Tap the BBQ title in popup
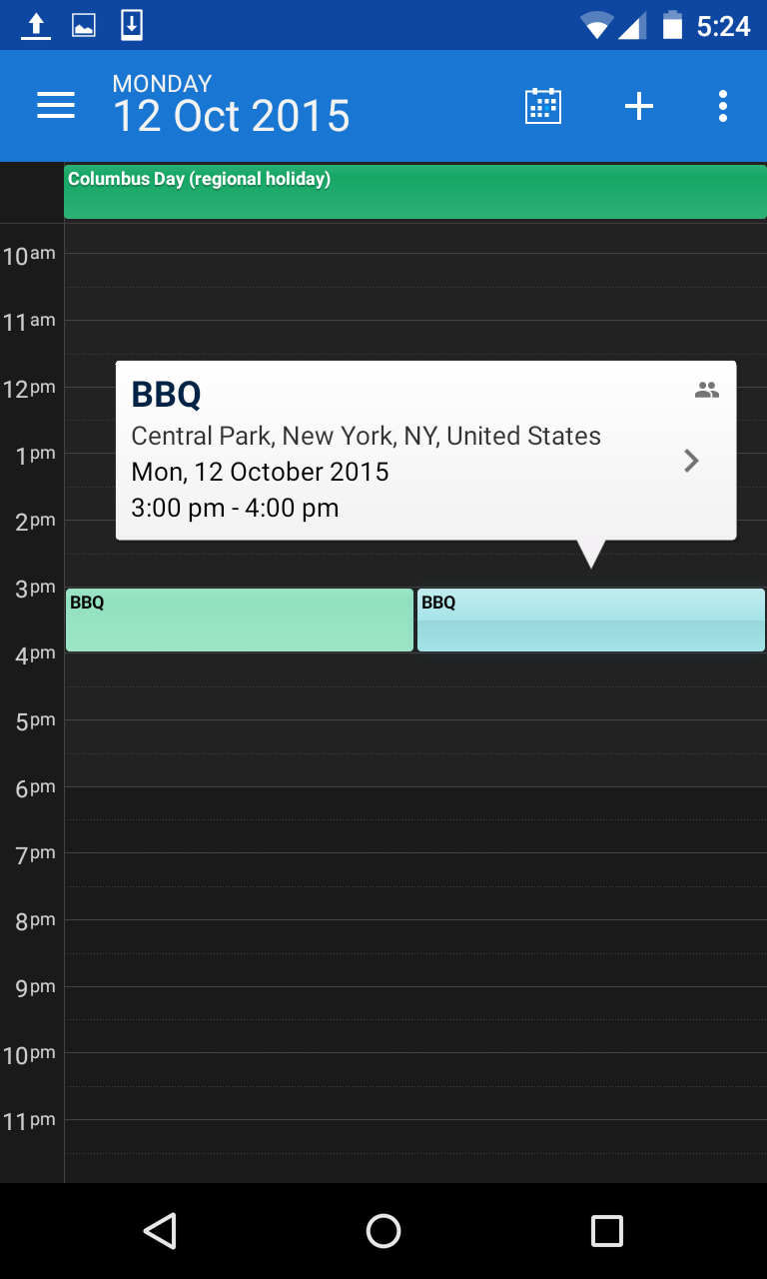This screenshot has height=1279, width=767. click(167, 395)
